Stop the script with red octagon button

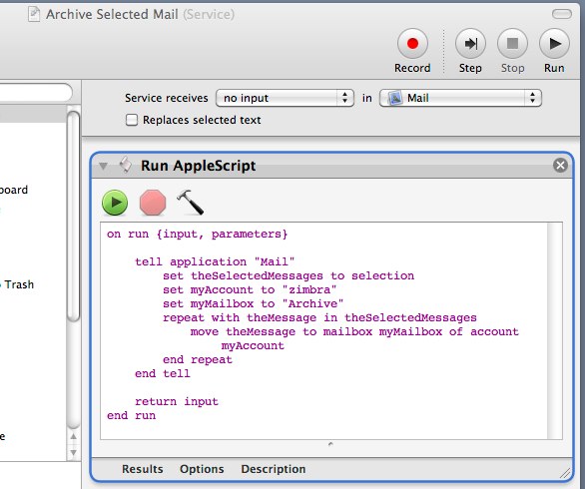[153, 203]
